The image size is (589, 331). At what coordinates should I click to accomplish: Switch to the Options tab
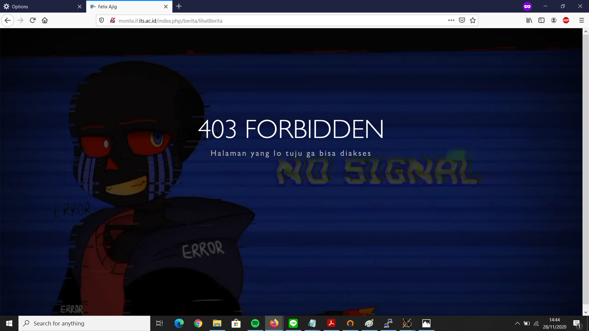(x=40, y=6)
